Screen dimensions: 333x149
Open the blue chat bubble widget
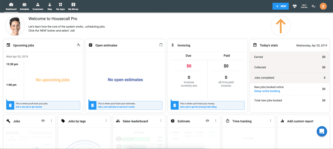[x=322, y=131]
